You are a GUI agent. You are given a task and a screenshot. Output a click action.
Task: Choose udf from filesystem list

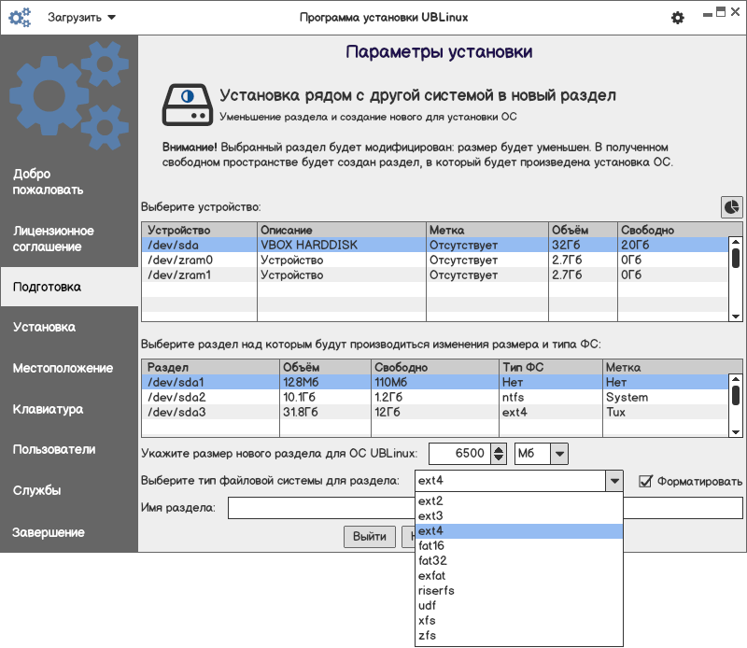tap(519, 606)
